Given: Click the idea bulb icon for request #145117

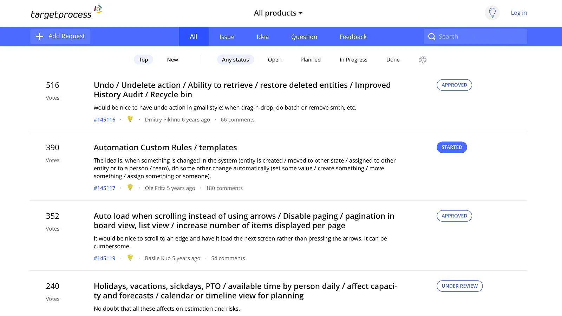Looking at the screenshot, I should (x=130, y=188).
